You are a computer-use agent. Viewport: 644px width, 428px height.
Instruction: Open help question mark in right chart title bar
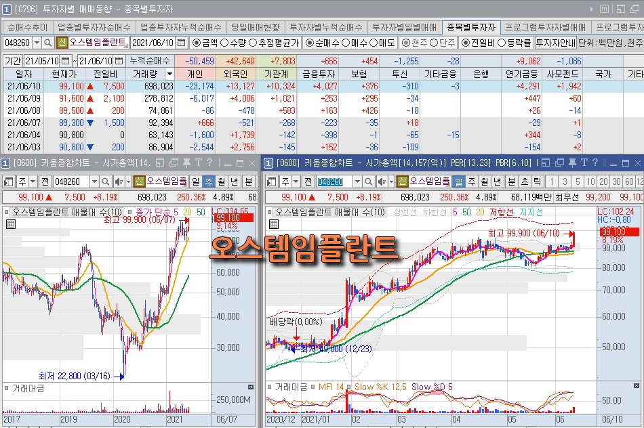pyautogui.click(x=595, y=163)
